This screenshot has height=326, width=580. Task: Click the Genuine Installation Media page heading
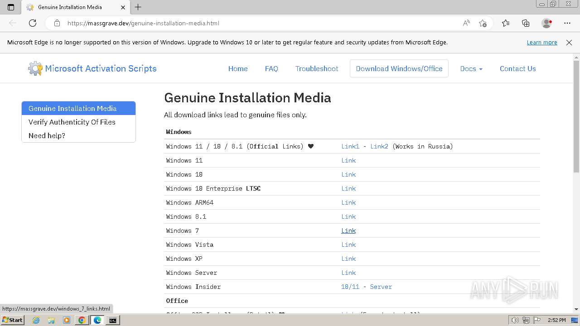[x=247, y=98]
